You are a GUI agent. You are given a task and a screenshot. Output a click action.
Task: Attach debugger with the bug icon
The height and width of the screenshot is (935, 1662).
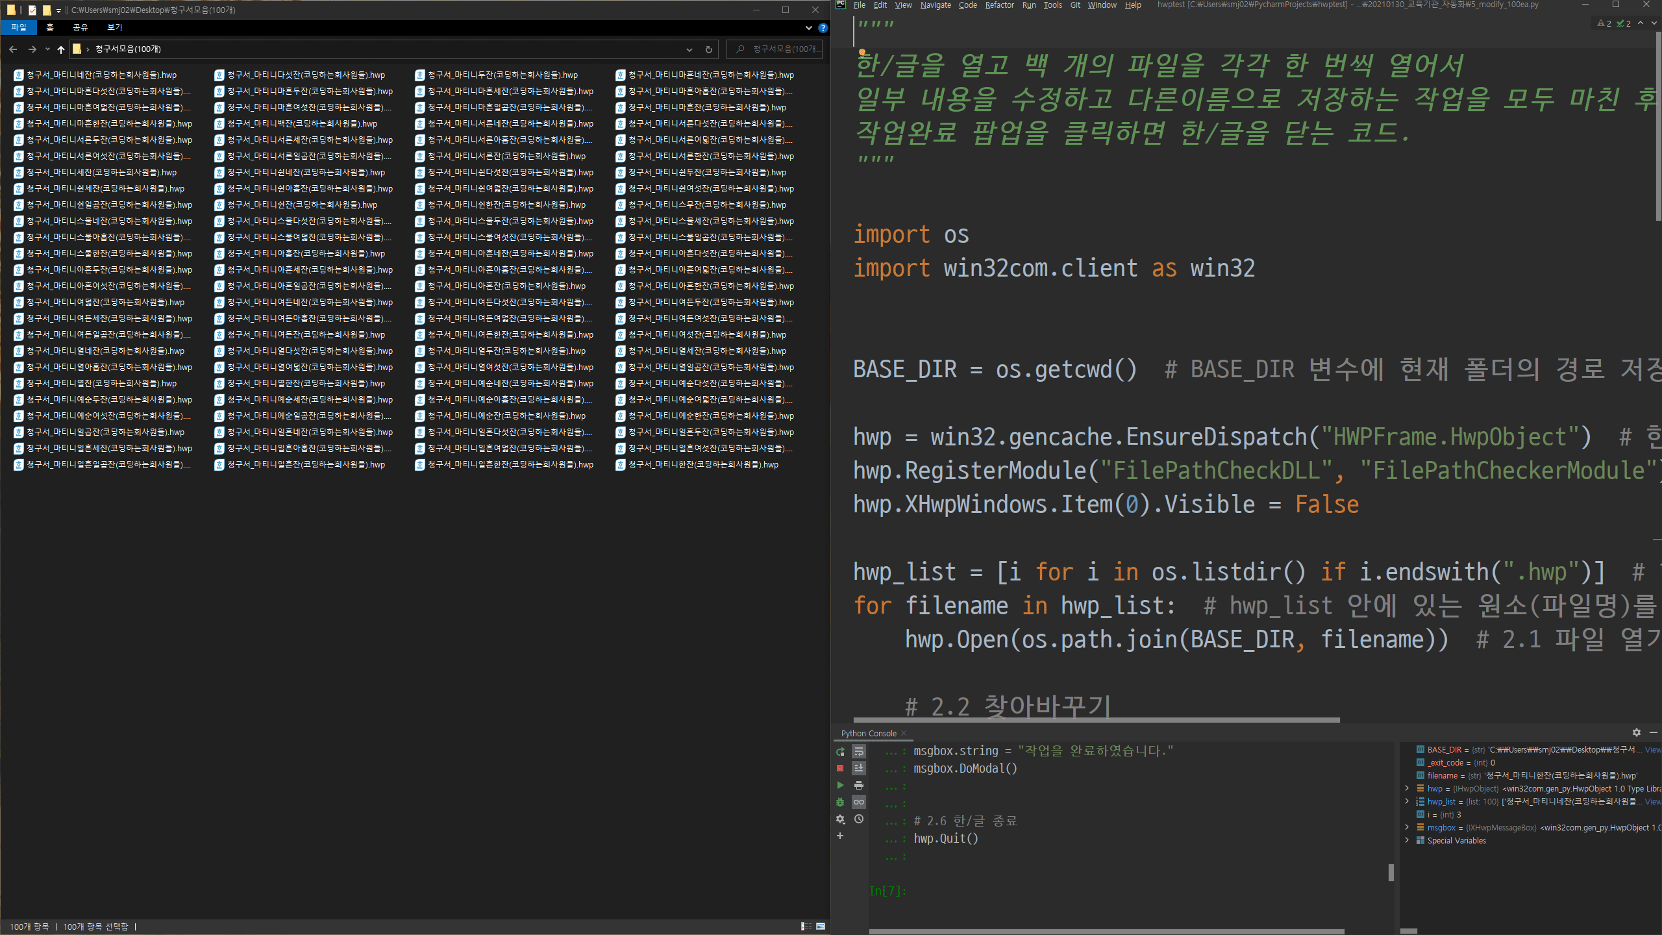(x=840, y=802)
